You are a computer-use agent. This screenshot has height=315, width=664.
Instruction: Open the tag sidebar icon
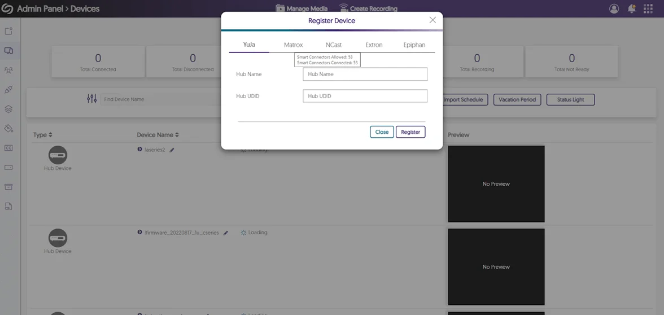8,128
